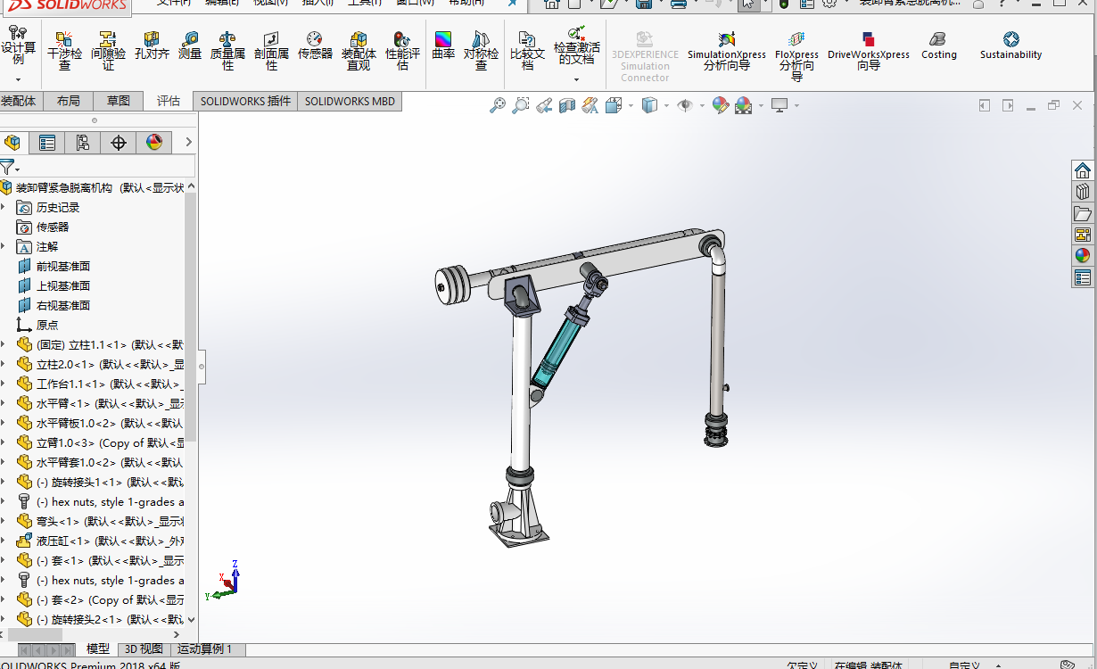The image size is (1097, 669).
Task: Switch to the 3D 视图 bottom tab
Action: click(x=144, y=648)
